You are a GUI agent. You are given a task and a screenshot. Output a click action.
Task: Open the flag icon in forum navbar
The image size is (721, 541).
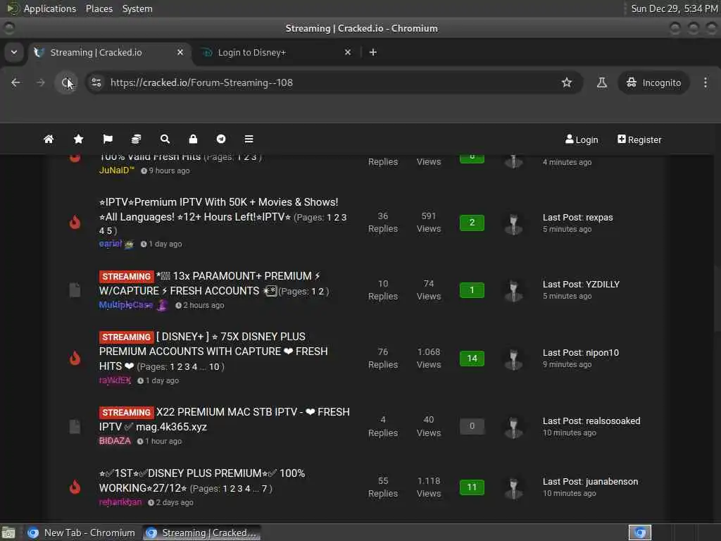click(108, 139)
